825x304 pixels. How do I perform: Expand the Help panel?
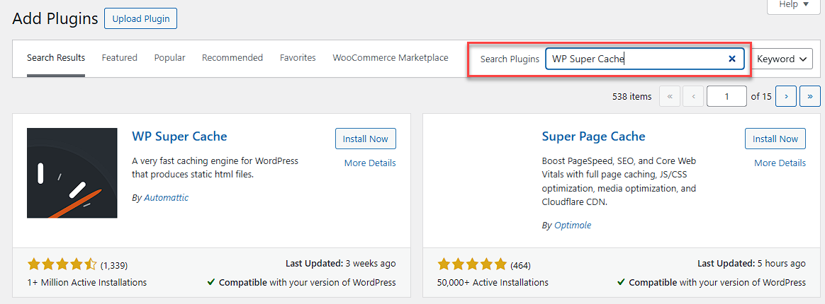pyautogui.click(x=794, y=5)
